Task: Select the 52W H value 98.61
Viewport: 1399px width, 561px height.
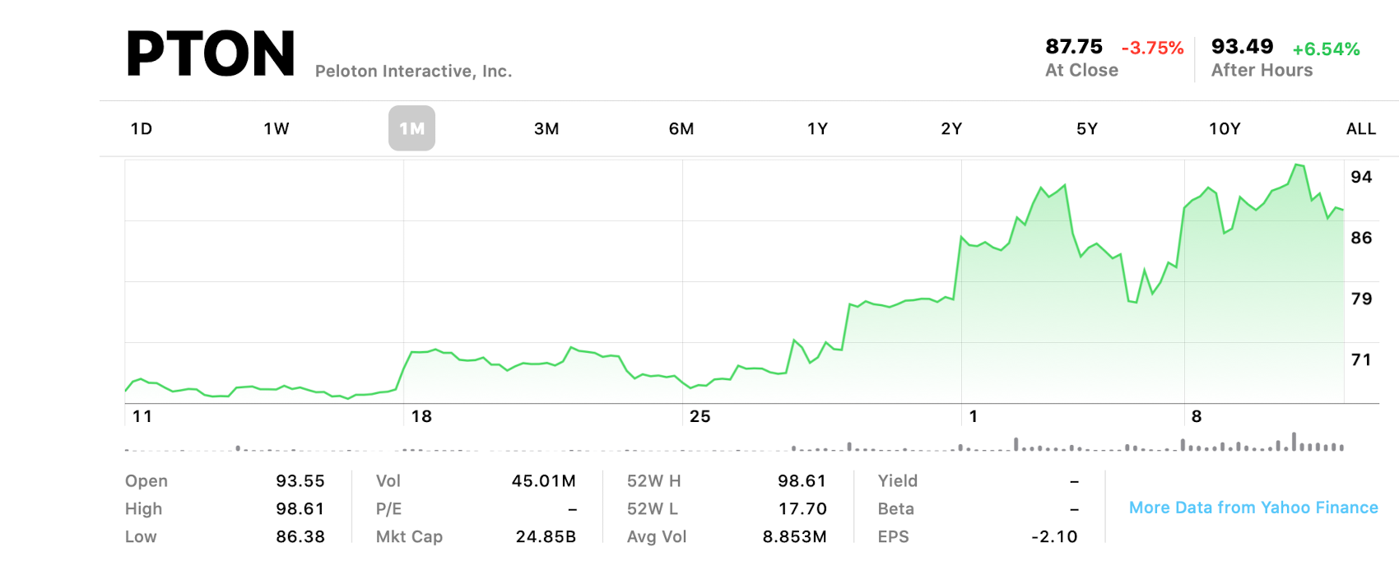Action: [802, 480]
